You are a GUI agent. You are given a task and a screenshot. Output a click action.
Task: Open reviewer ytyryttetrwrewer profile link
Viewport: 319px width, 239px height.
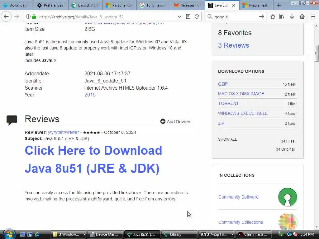(63, 132)
